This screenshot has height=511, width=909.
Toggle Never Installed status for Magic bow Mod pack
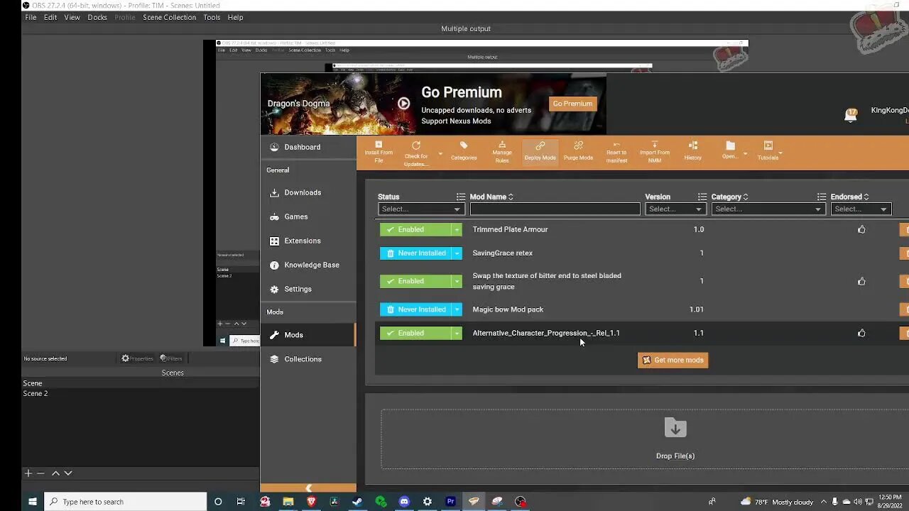[x=415, y=309]
